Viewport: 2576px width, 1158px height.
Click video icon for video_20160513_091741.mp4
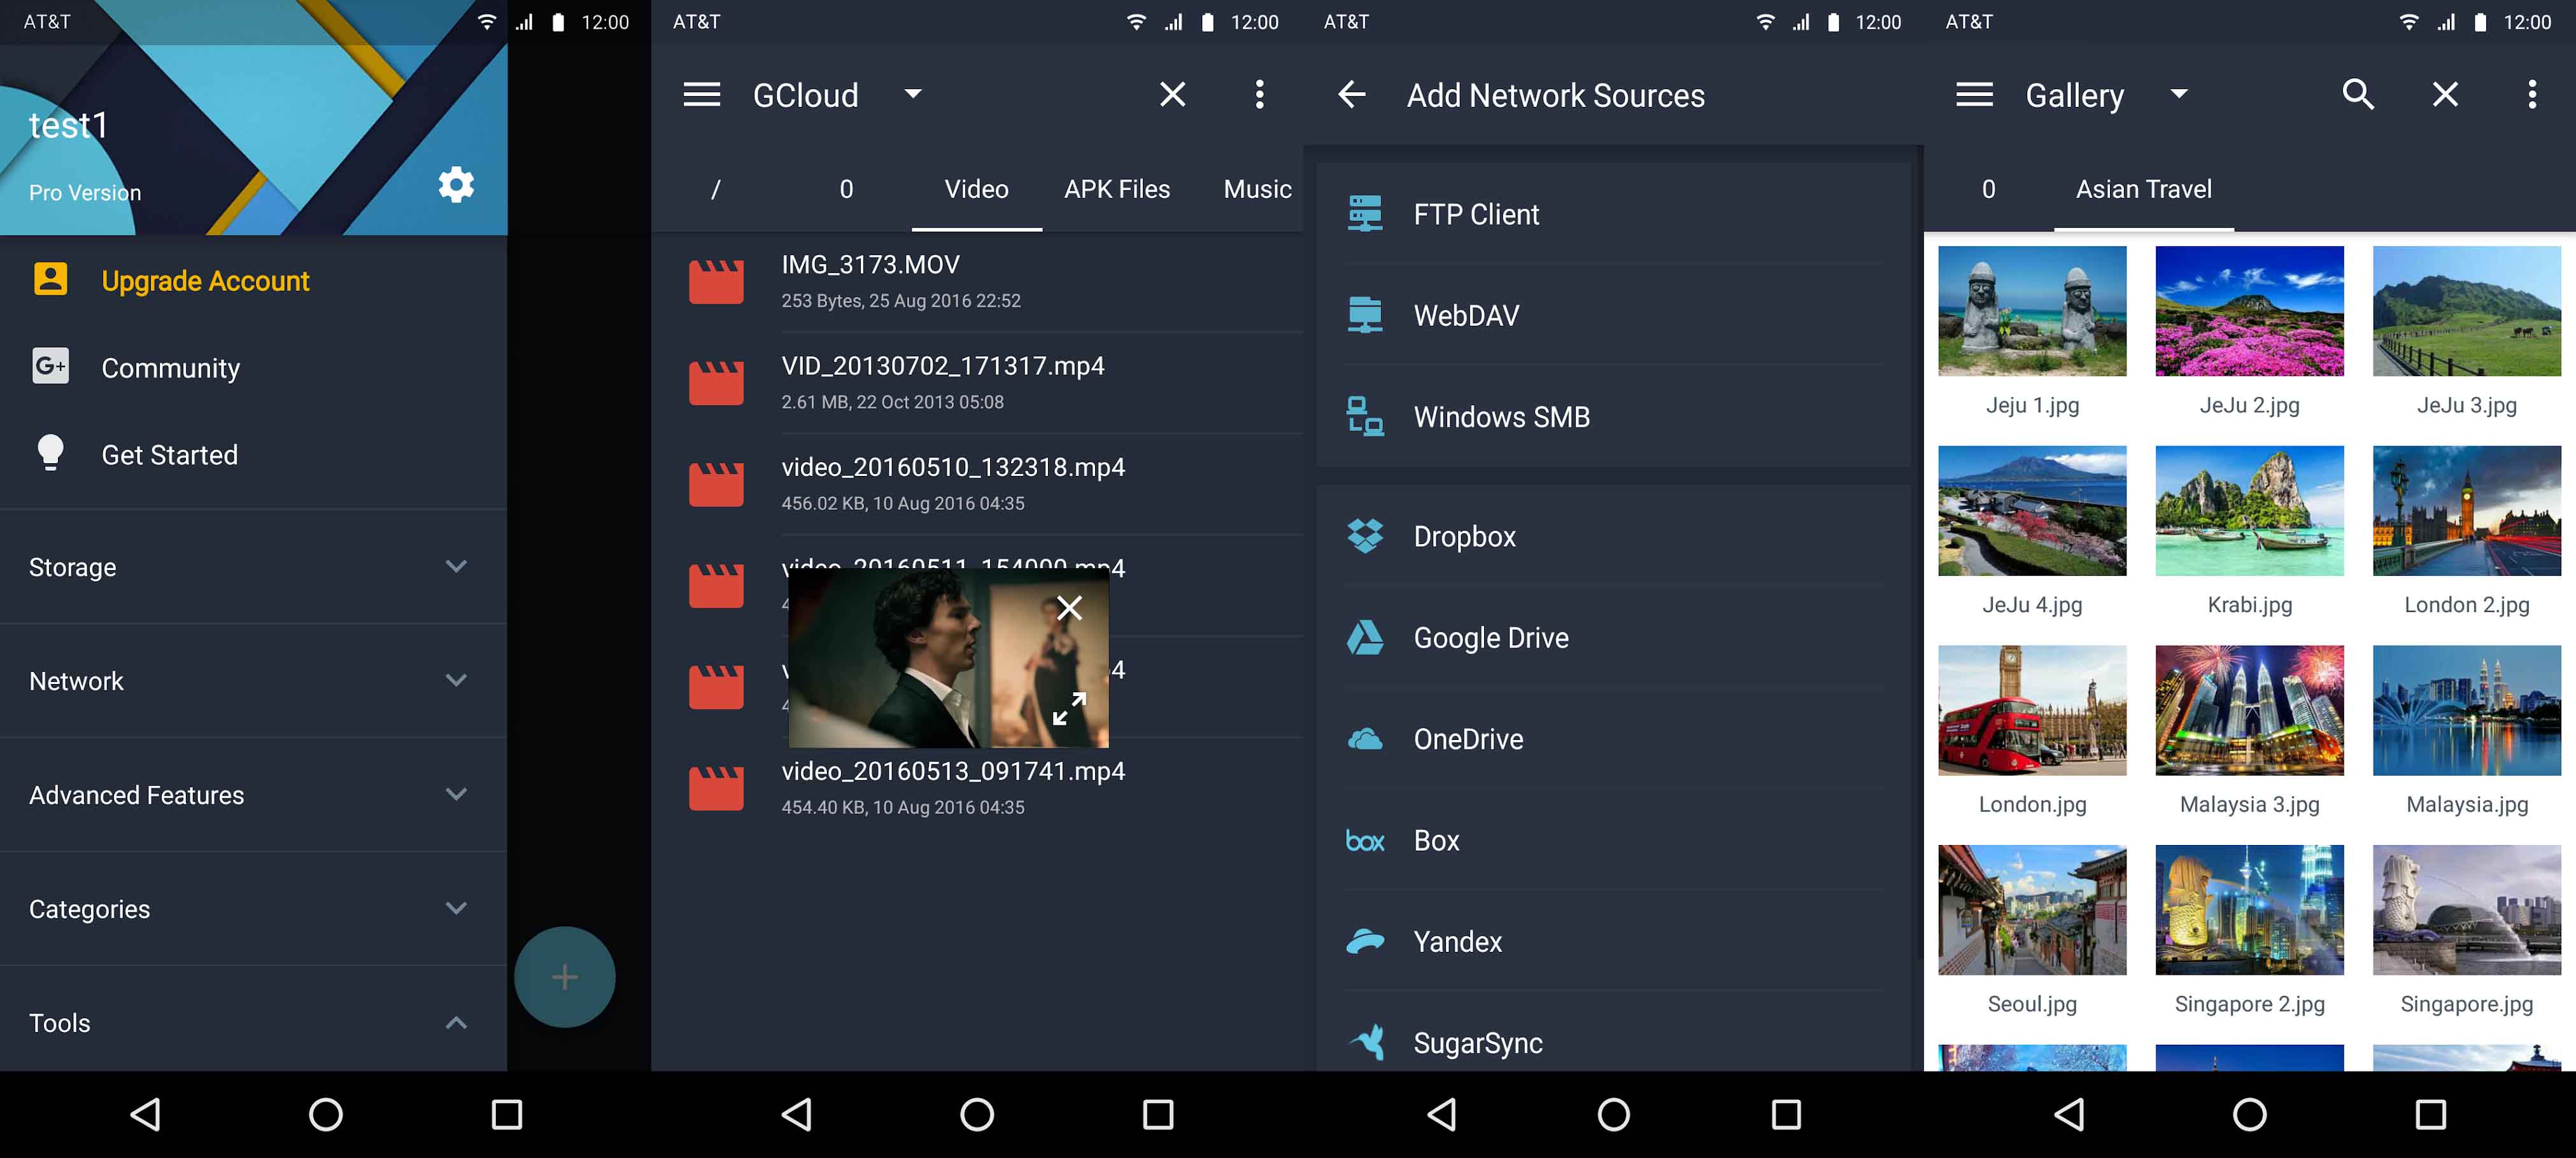tap(716, 787)
